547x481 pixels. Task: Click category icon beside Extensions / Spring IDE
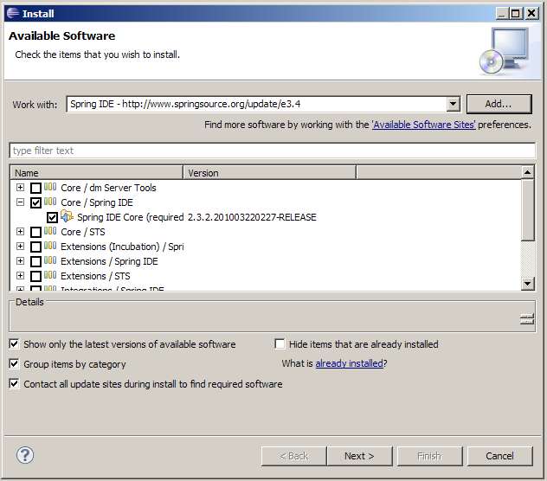pyautogui.click(x=50, y=260)
